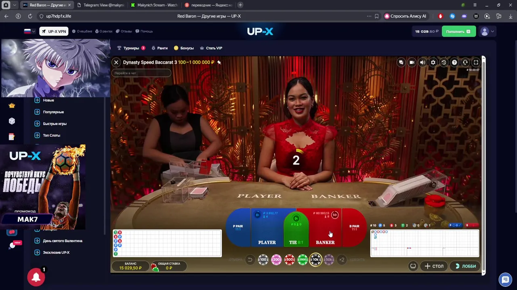Open the Ранги tab

tap(160, 48)
